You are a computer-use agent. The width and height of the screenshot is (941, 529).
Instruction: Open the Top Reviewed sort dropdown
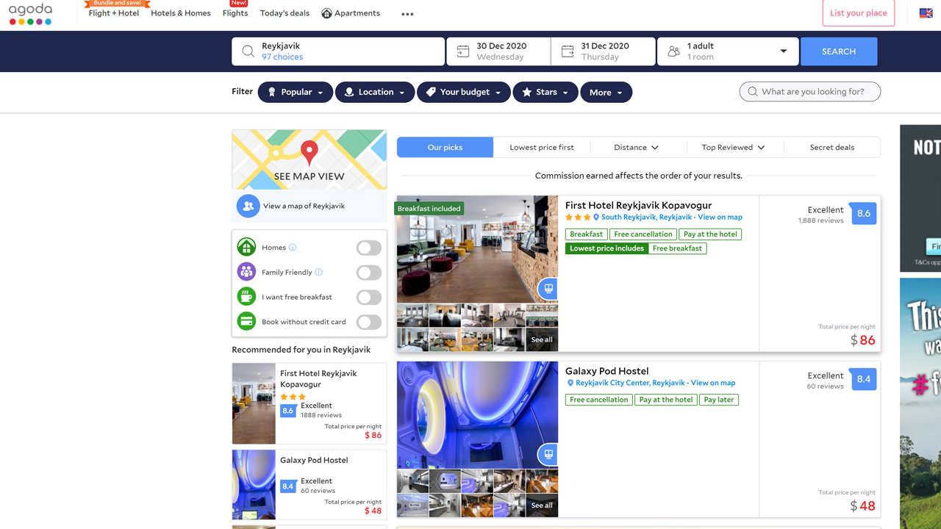pos(734,148)
